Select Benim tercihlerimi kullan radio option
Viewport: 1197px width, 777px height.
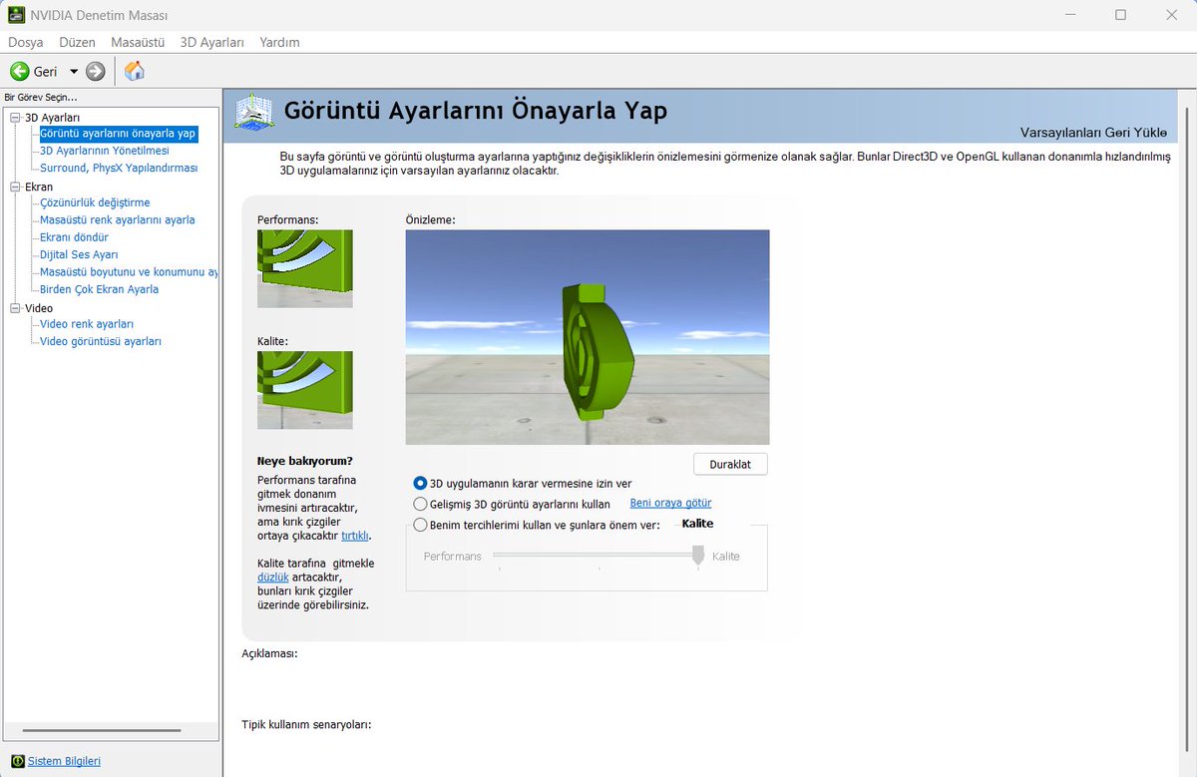tap(420, 525)
